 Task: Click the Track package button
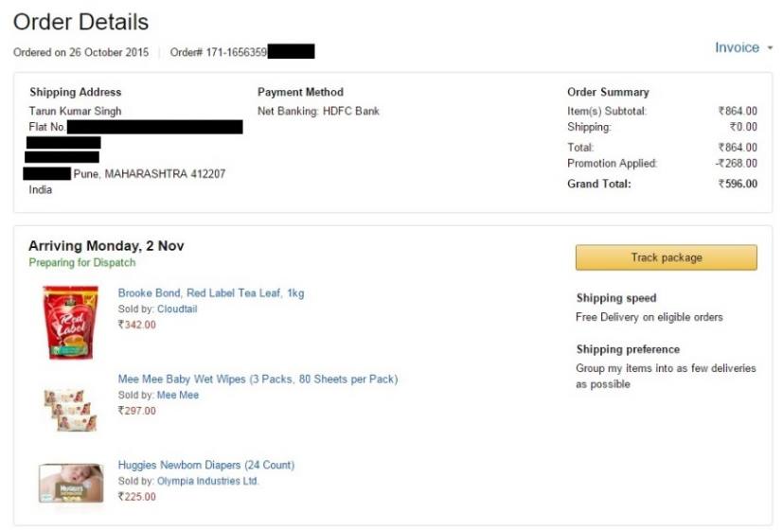(x=667, y=257)
